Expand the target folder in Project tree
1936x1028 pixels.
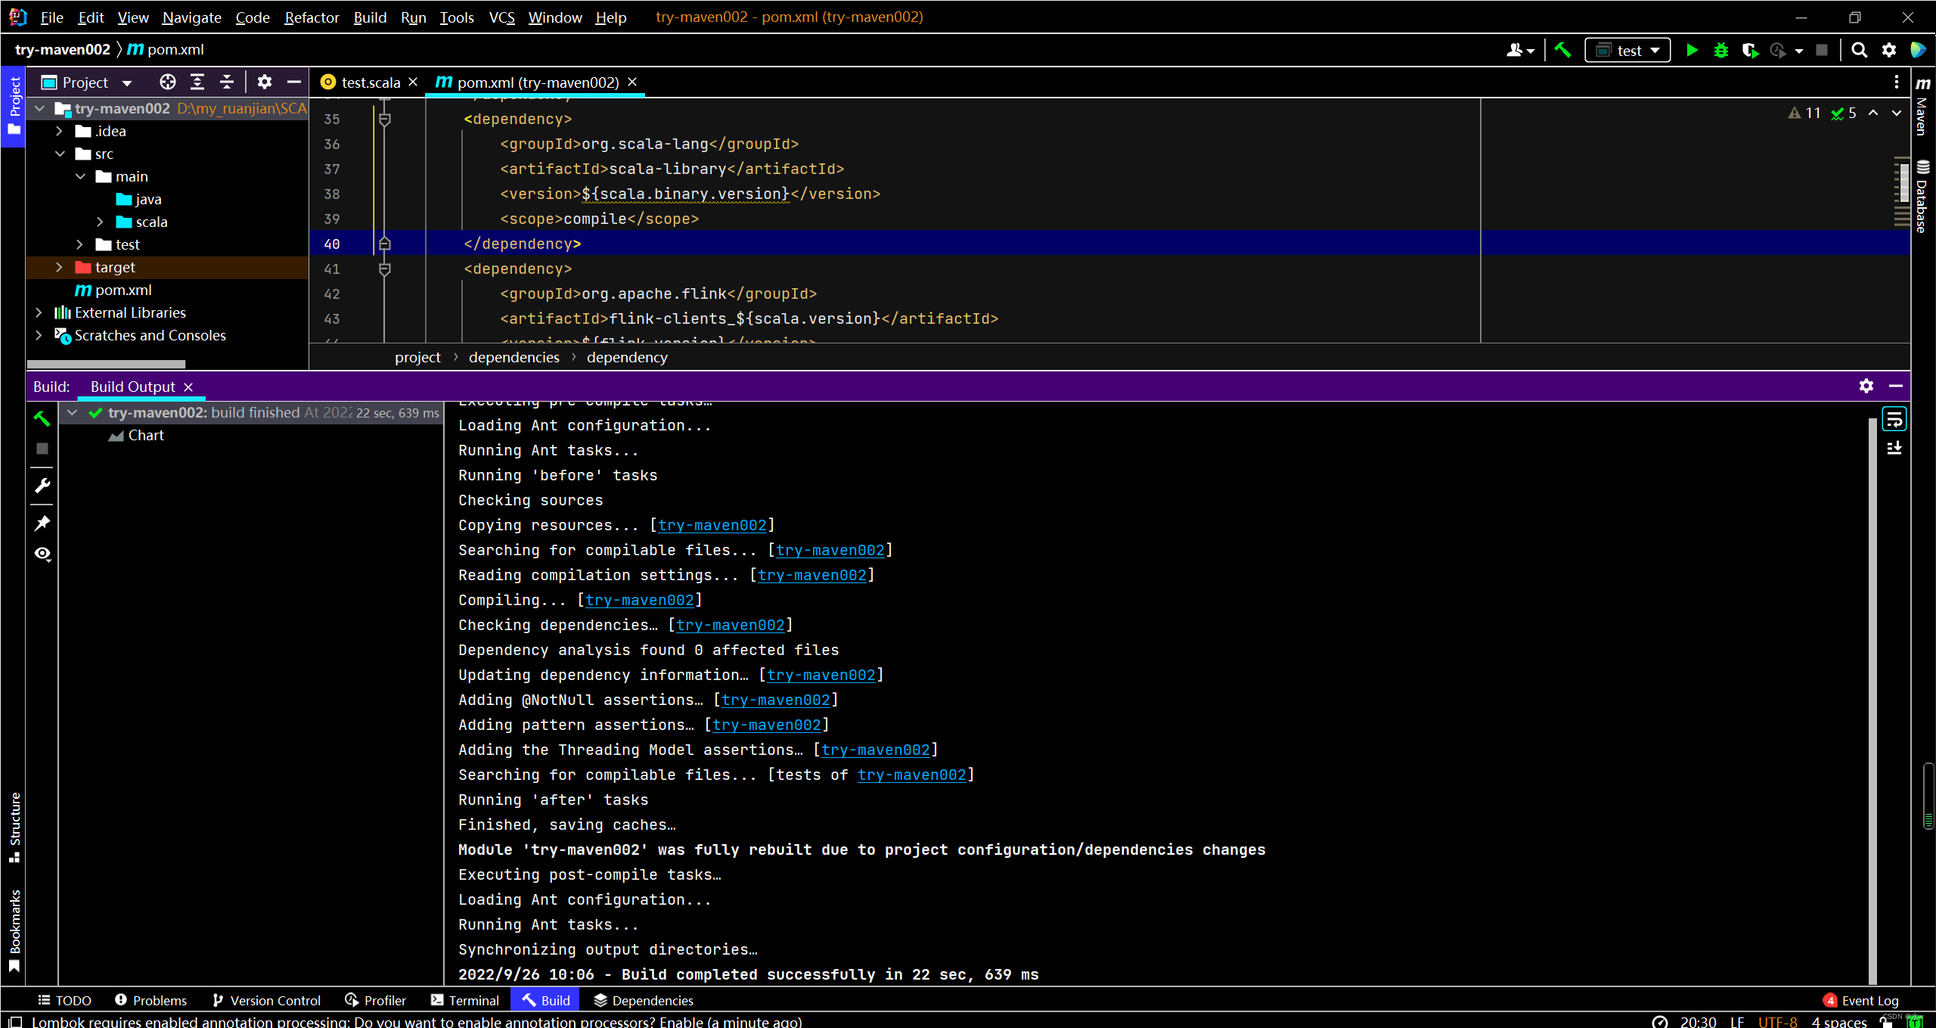pyautogui.click(x=60, y=267)
